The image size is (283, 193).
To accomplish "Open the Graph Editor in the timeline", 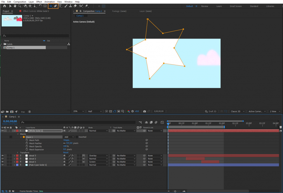I will tap(162, 122).
